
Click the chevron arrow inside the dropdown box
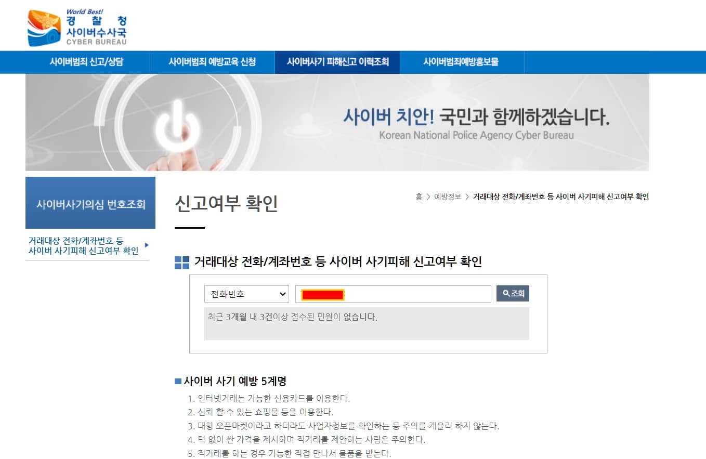(283, 294)
